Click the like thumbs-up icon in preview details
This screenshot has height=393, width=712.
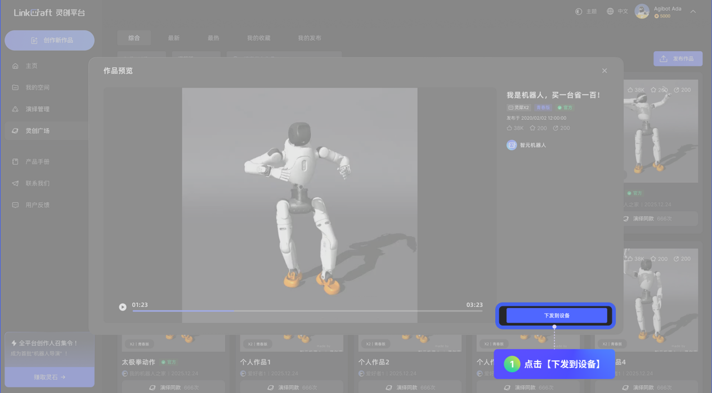[509, 128]
